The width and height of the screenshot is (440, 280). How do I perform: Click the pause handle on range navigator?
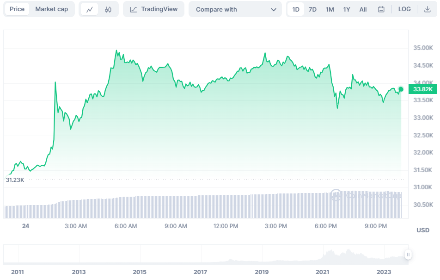click(408, 254)
